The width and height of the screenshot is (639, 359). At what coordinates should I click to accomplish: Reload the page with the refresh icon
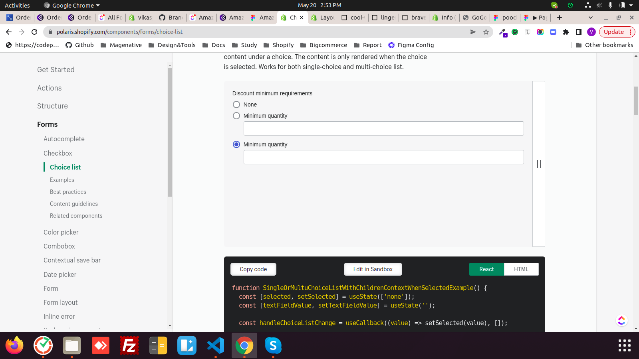point(34,32)
